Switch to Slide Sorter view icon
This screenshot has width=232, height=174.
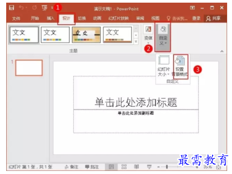tap(124, 167)
